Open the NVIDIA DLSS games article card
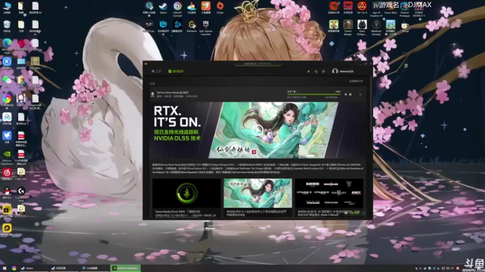The image size is (485, 272). point(329,198)
